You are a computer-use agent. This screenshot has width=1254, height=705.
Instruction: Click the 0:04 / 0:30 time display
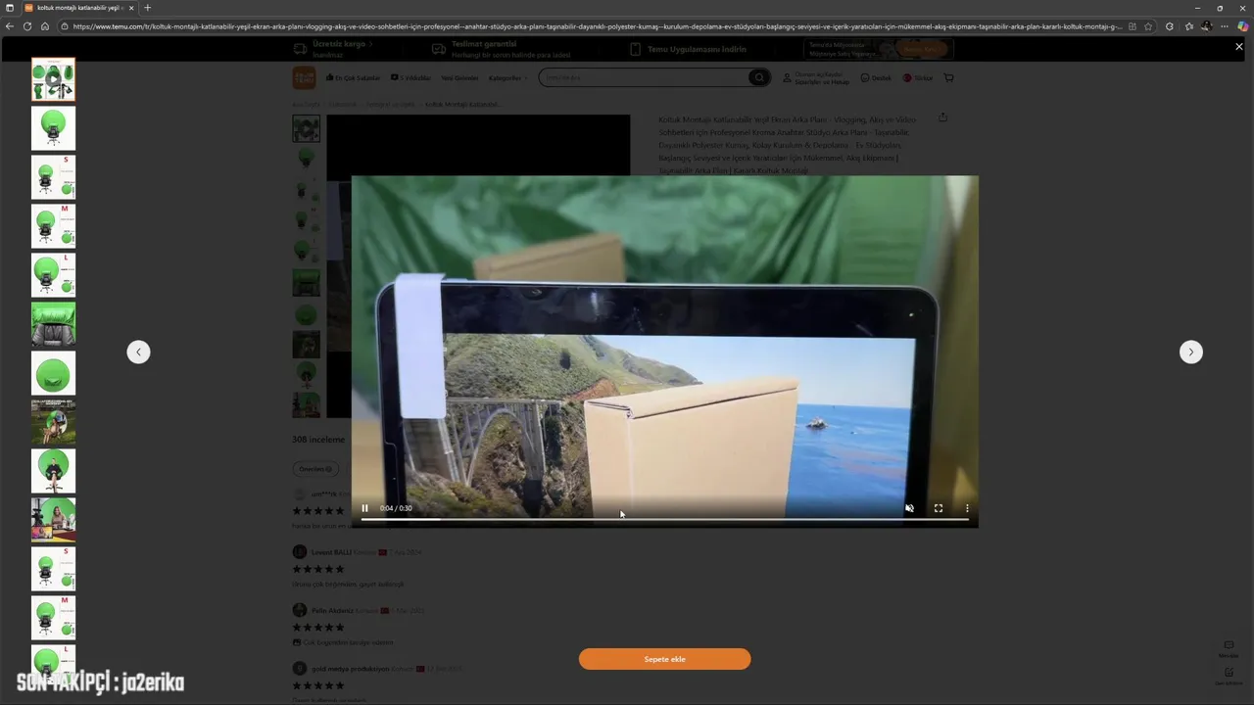tap(396, 508)
